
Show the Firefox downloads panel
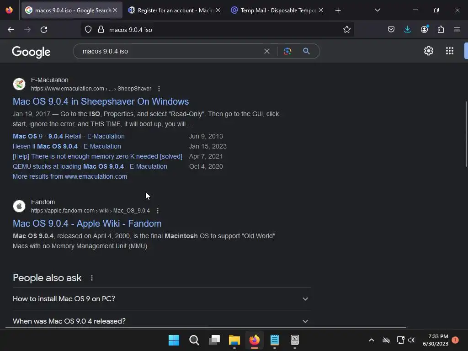point(407,30)
